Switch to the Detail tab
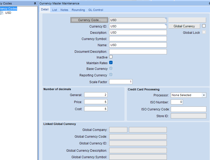This screenshot has height=160, width=210. point(45,10)
